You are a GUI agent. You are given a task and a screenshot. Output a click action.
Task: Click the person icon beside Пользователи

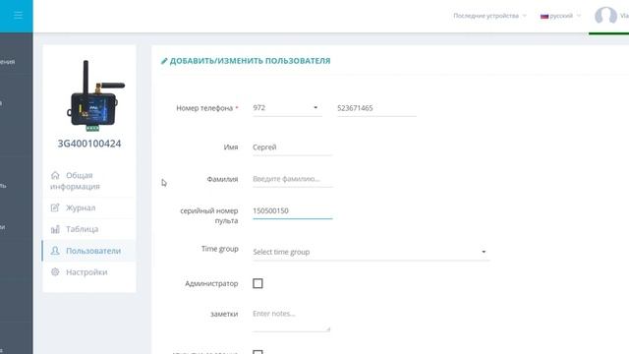[55, 251]
